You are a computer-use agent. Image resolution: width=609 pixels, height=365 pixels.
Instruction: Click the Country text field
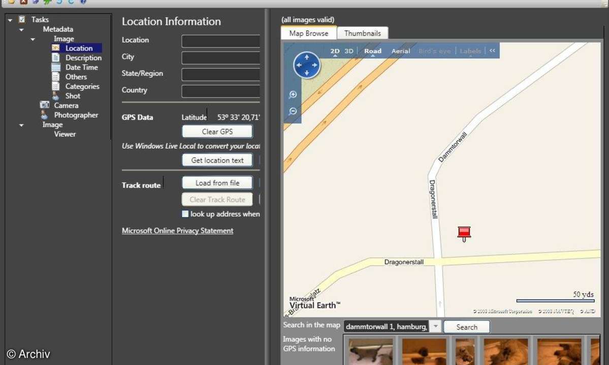tap(220, 91)
